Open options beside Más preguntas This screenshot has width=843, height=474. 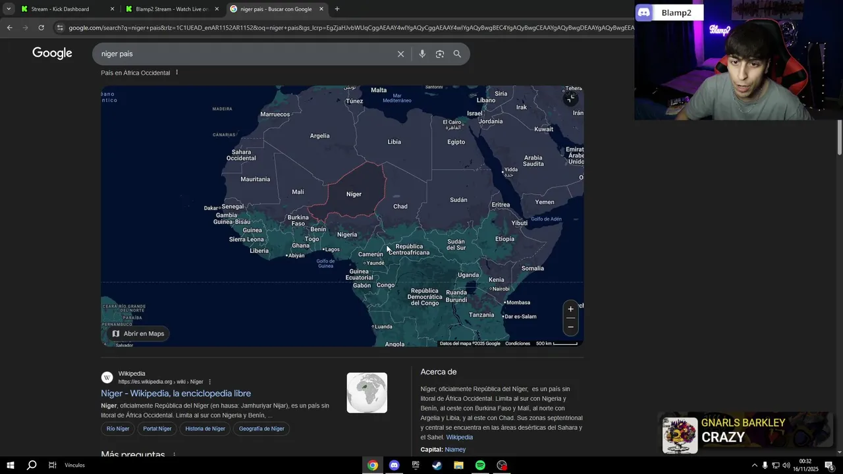pos(175,455)
